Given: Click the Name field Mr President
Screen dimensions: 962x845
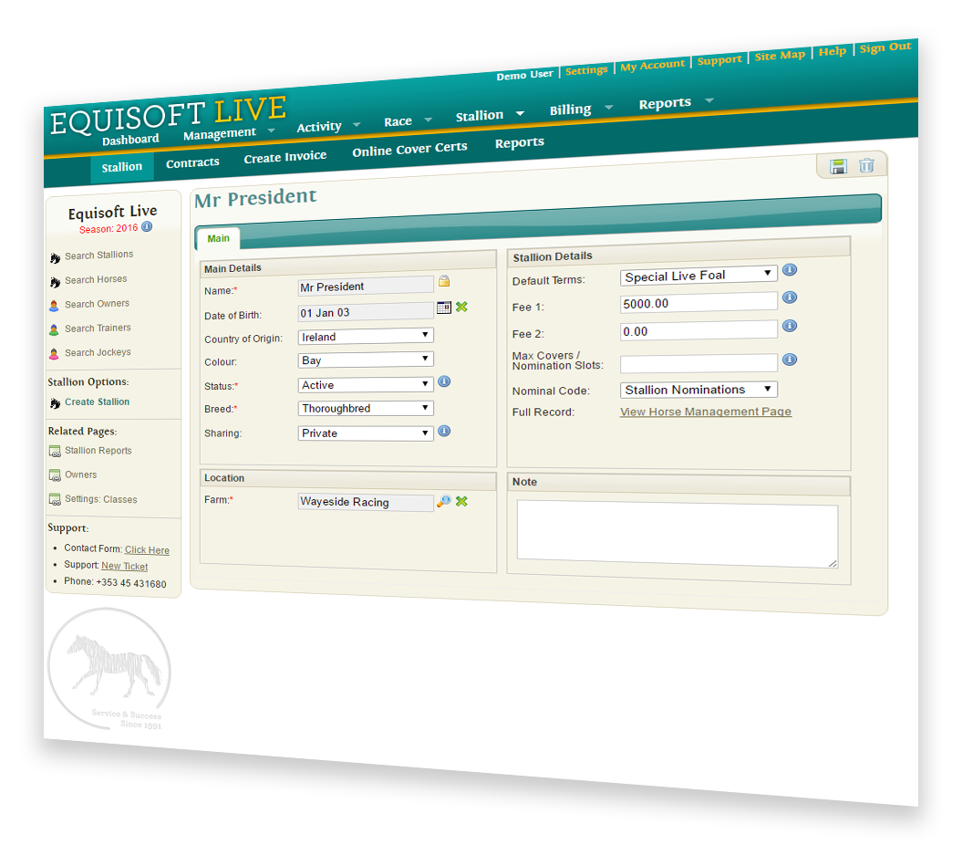Looking at the screenshot, I should coord(366,286).
